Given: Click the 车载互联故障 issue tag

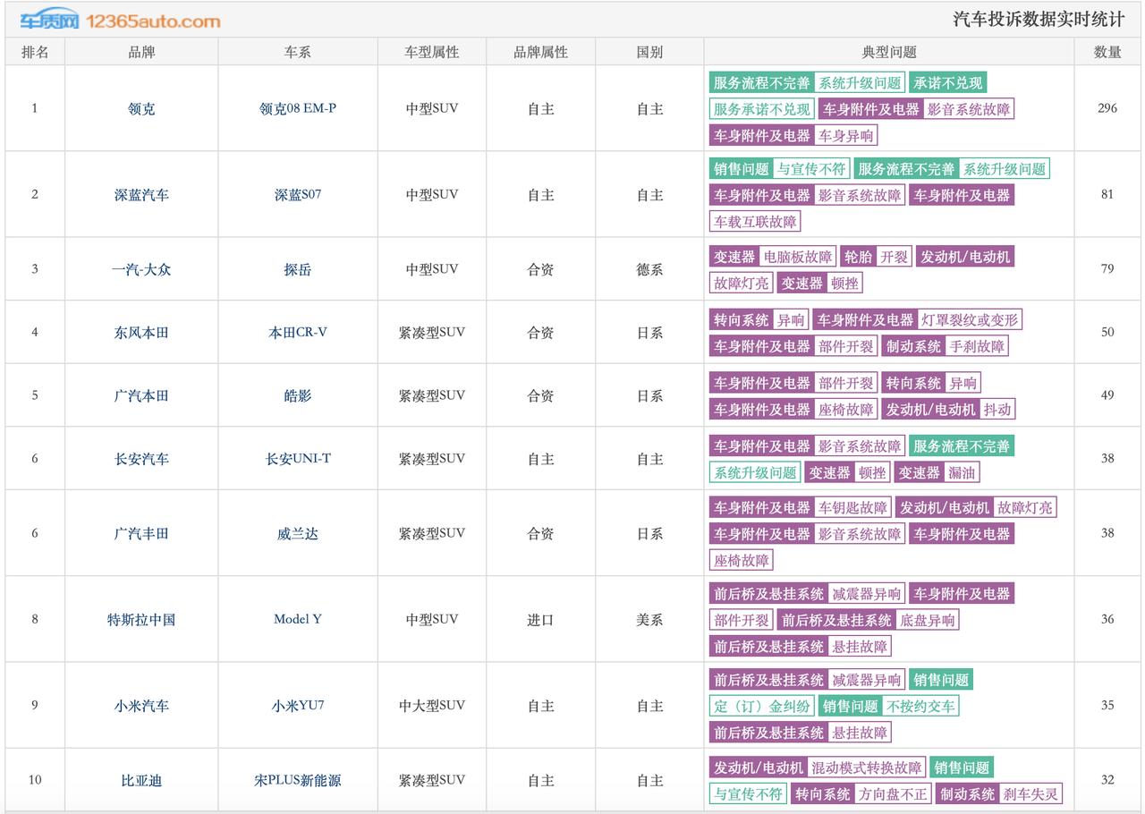Looking at the screenshot, I should [755, 222].
